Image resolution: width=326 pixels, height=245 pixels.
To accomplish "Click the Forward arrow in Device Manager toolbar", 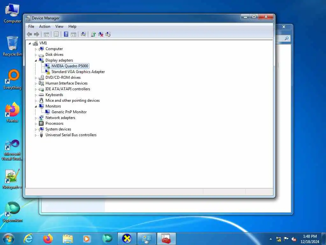I will point(37,34).
